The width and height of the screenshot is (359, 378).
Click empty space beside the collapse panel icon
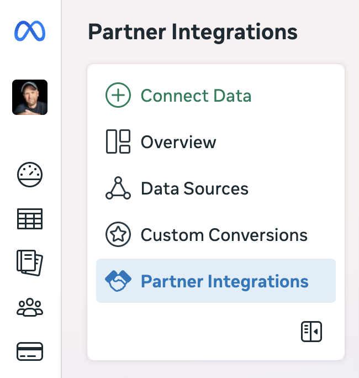[193, 332]
